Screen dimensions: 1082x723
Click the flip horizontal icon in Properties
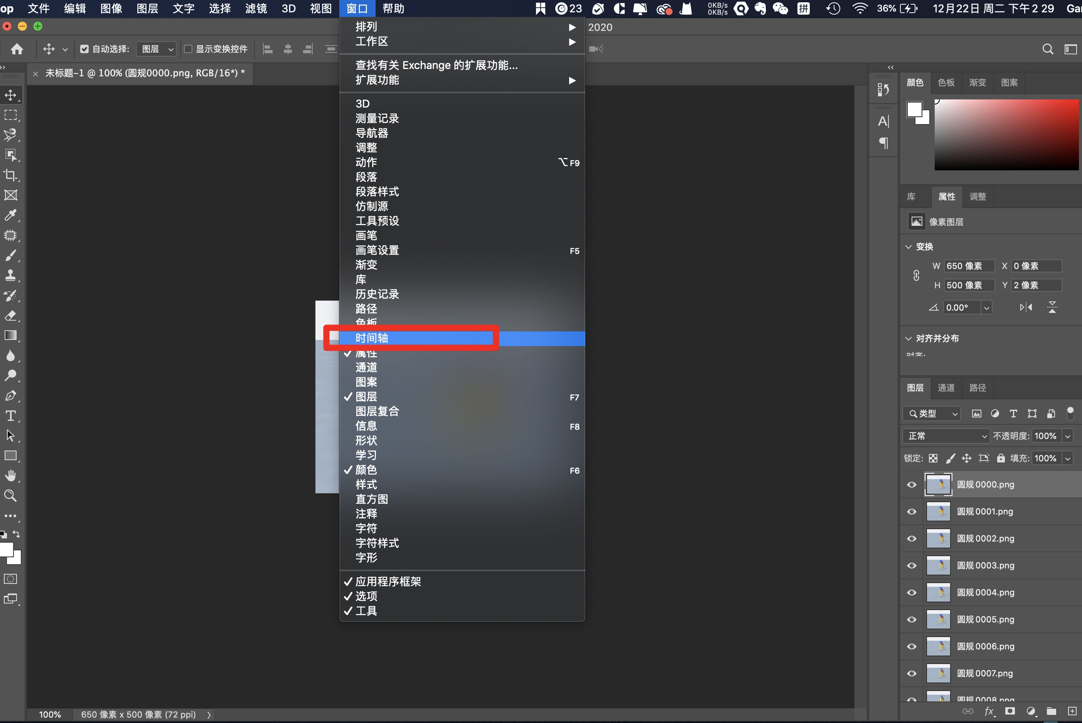(1026, 307)
